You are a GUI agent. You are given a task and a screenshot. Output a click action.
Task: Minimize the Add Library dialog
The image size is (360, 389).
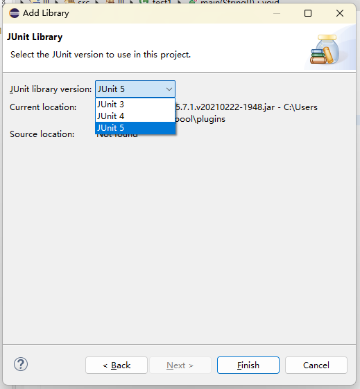point(277,13)
